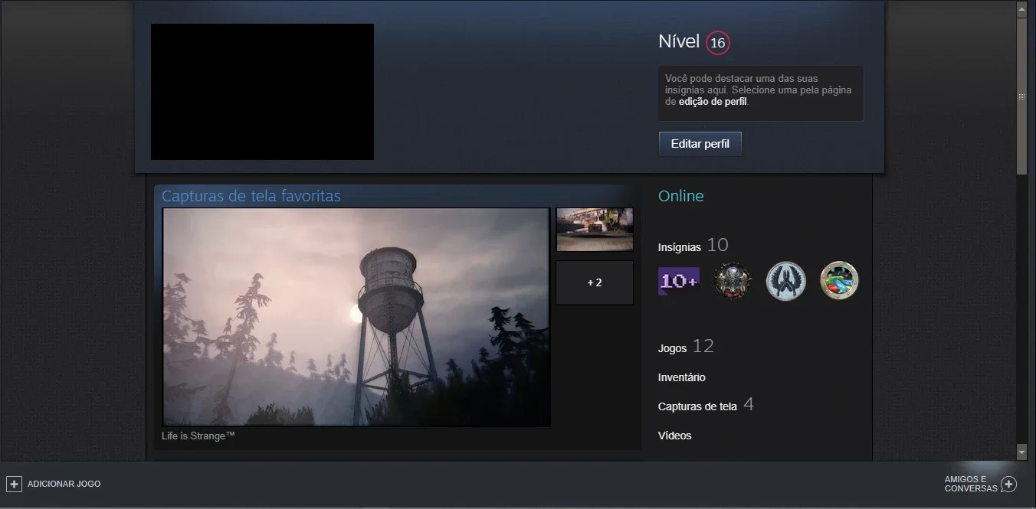Click the screenshots count number 4
Viewport: 1036px width, 509px height.
[x=749, y=404]
